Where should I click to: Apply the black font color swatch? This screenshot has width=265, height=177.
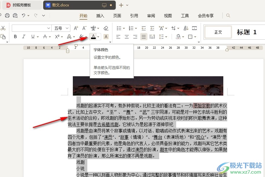pos(93,37)
